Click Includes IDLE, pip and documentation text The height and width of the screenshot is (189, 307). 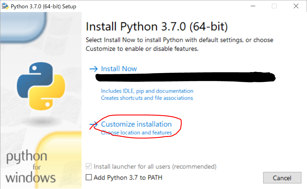point(147,91)
